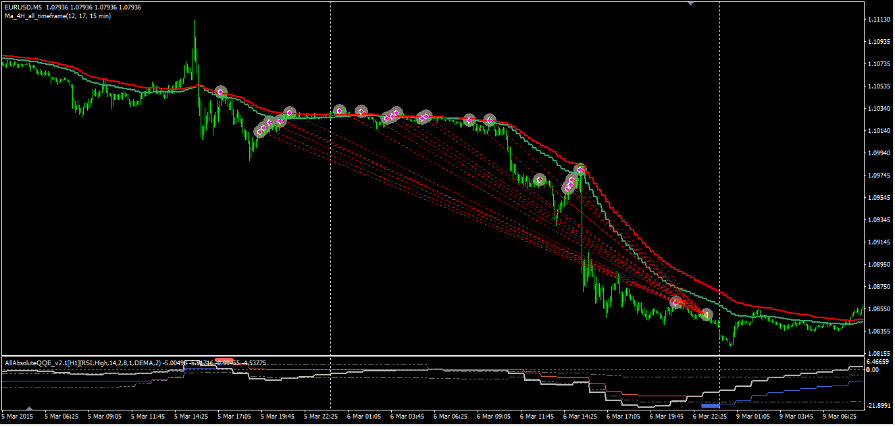This screenshot has height=426, width=895.
Task: Click the '5 Mar 14:25' time axis label
Action: click(x=191, y=417)
